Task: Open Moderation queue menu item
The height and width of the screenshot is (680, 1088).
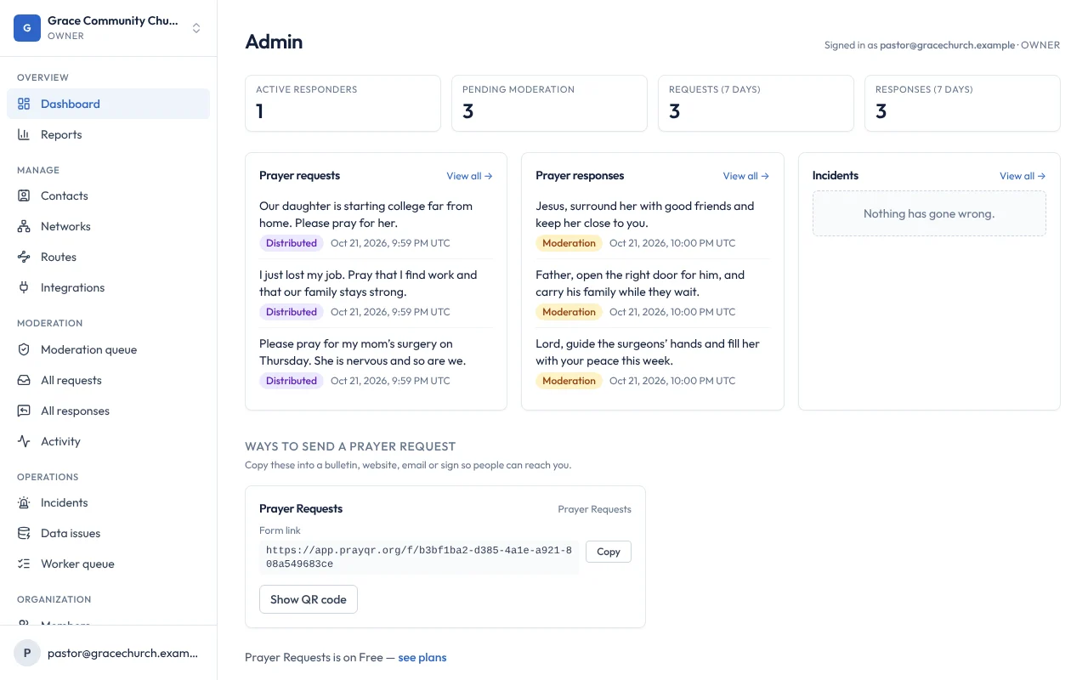Action: click(x=108, y=349)
